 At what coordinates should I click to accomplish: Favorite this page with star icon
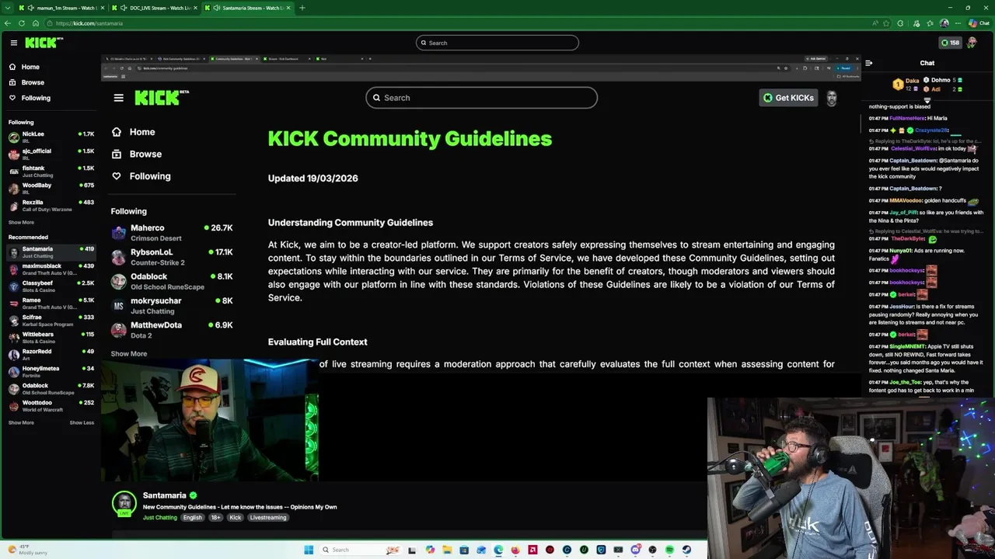pos(886,23)
